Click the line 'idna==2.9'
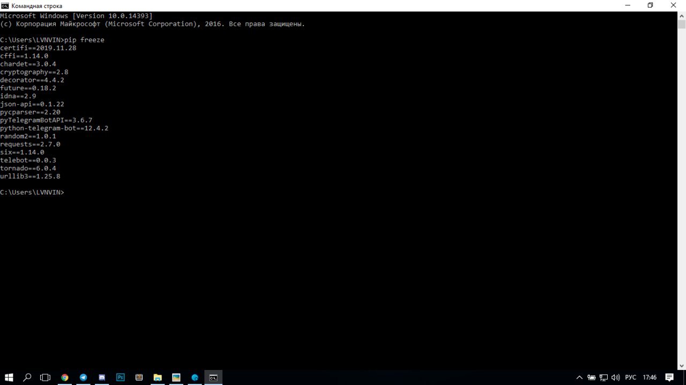This screenshot has height=385, width=686. [x=18, y=96]
